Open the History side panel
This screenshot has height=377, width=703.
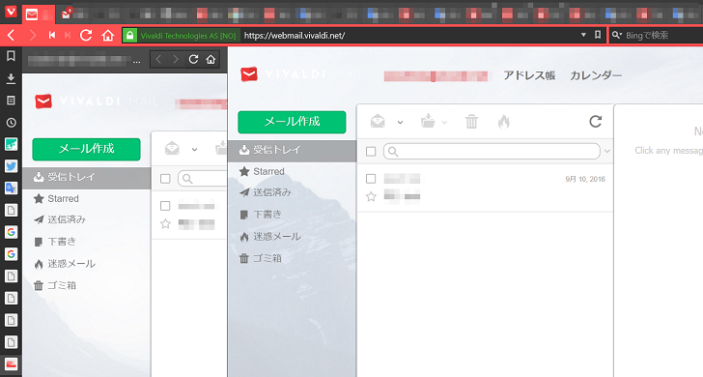11,123
